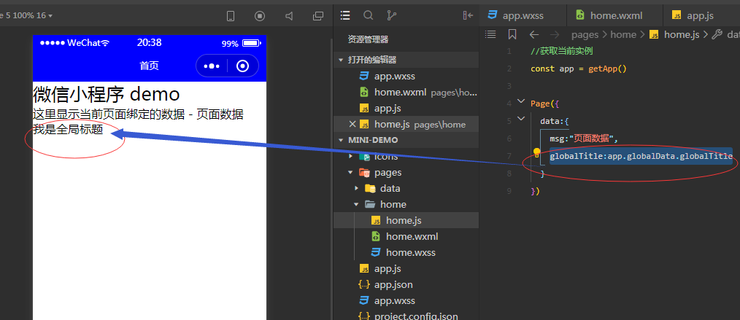Image resolution: width=740 pixels, height=320 pixels.
Task: Open app.wxss in the open editors list
Action: pyautogui.click(x=395, y=76)
